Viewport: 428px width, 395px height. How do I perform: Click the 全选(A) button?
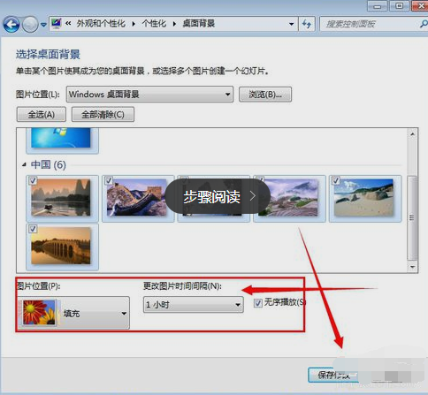coord(42,114)
